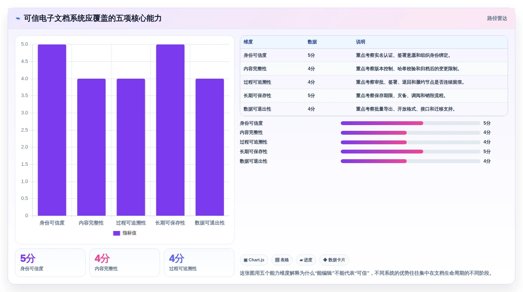
Task: Click the 表格 tag chip
Action: coord(282,260)
